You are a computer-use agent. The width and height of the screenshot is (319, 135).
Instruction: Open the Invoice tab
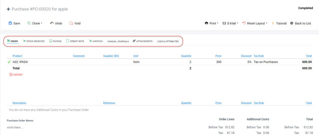[x=55, y=41]
